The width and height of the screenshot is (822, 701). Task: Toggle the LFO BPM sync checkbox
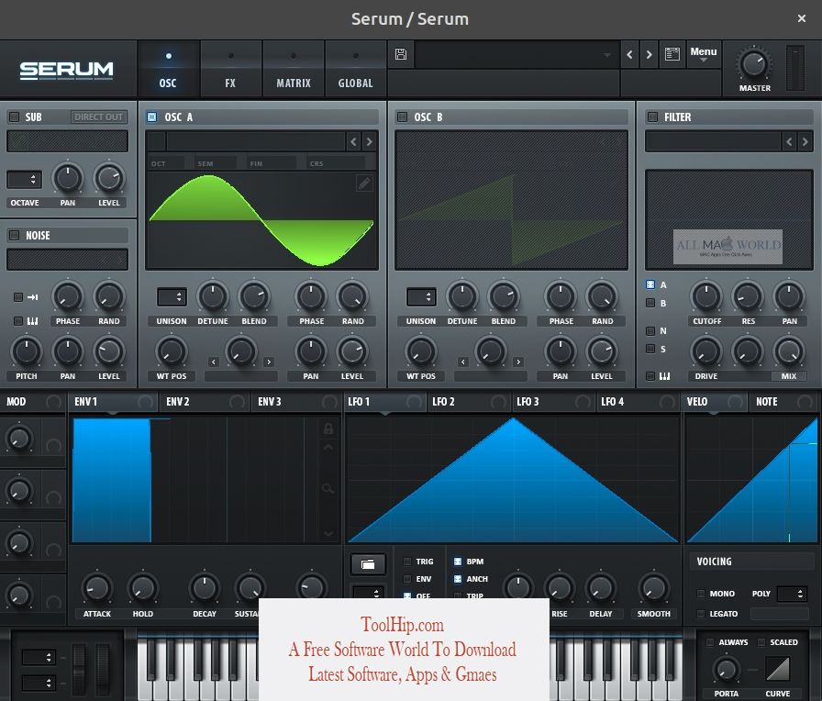(x=458, y=562)
